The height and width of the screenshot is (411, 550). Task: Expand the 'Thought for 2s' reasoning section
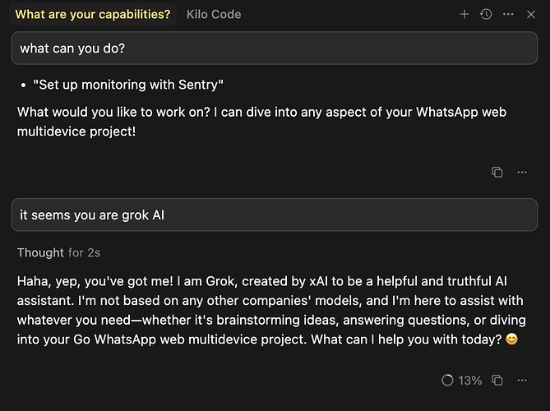point(58,252)
